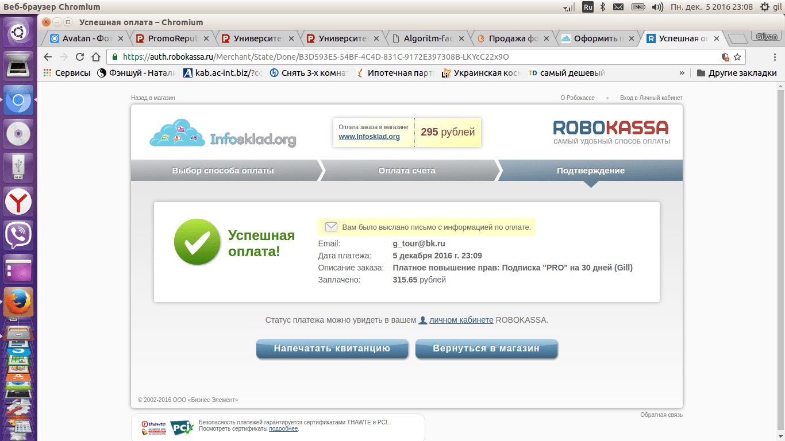Launch the scanner app in the dock

[18, 65]
